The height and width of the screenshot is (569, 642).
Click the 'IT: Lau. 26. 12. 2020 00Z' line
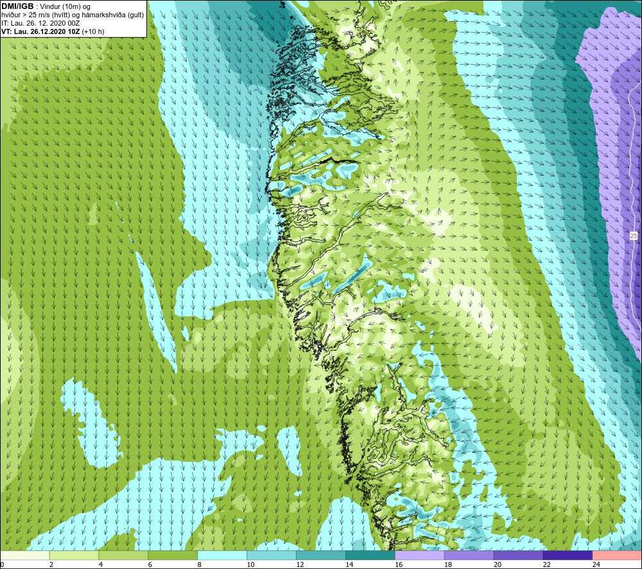point(40,23)
